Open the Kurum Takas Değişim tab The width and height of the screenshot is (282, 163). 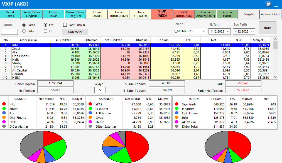pyautogui.click(x=75, y=14)
